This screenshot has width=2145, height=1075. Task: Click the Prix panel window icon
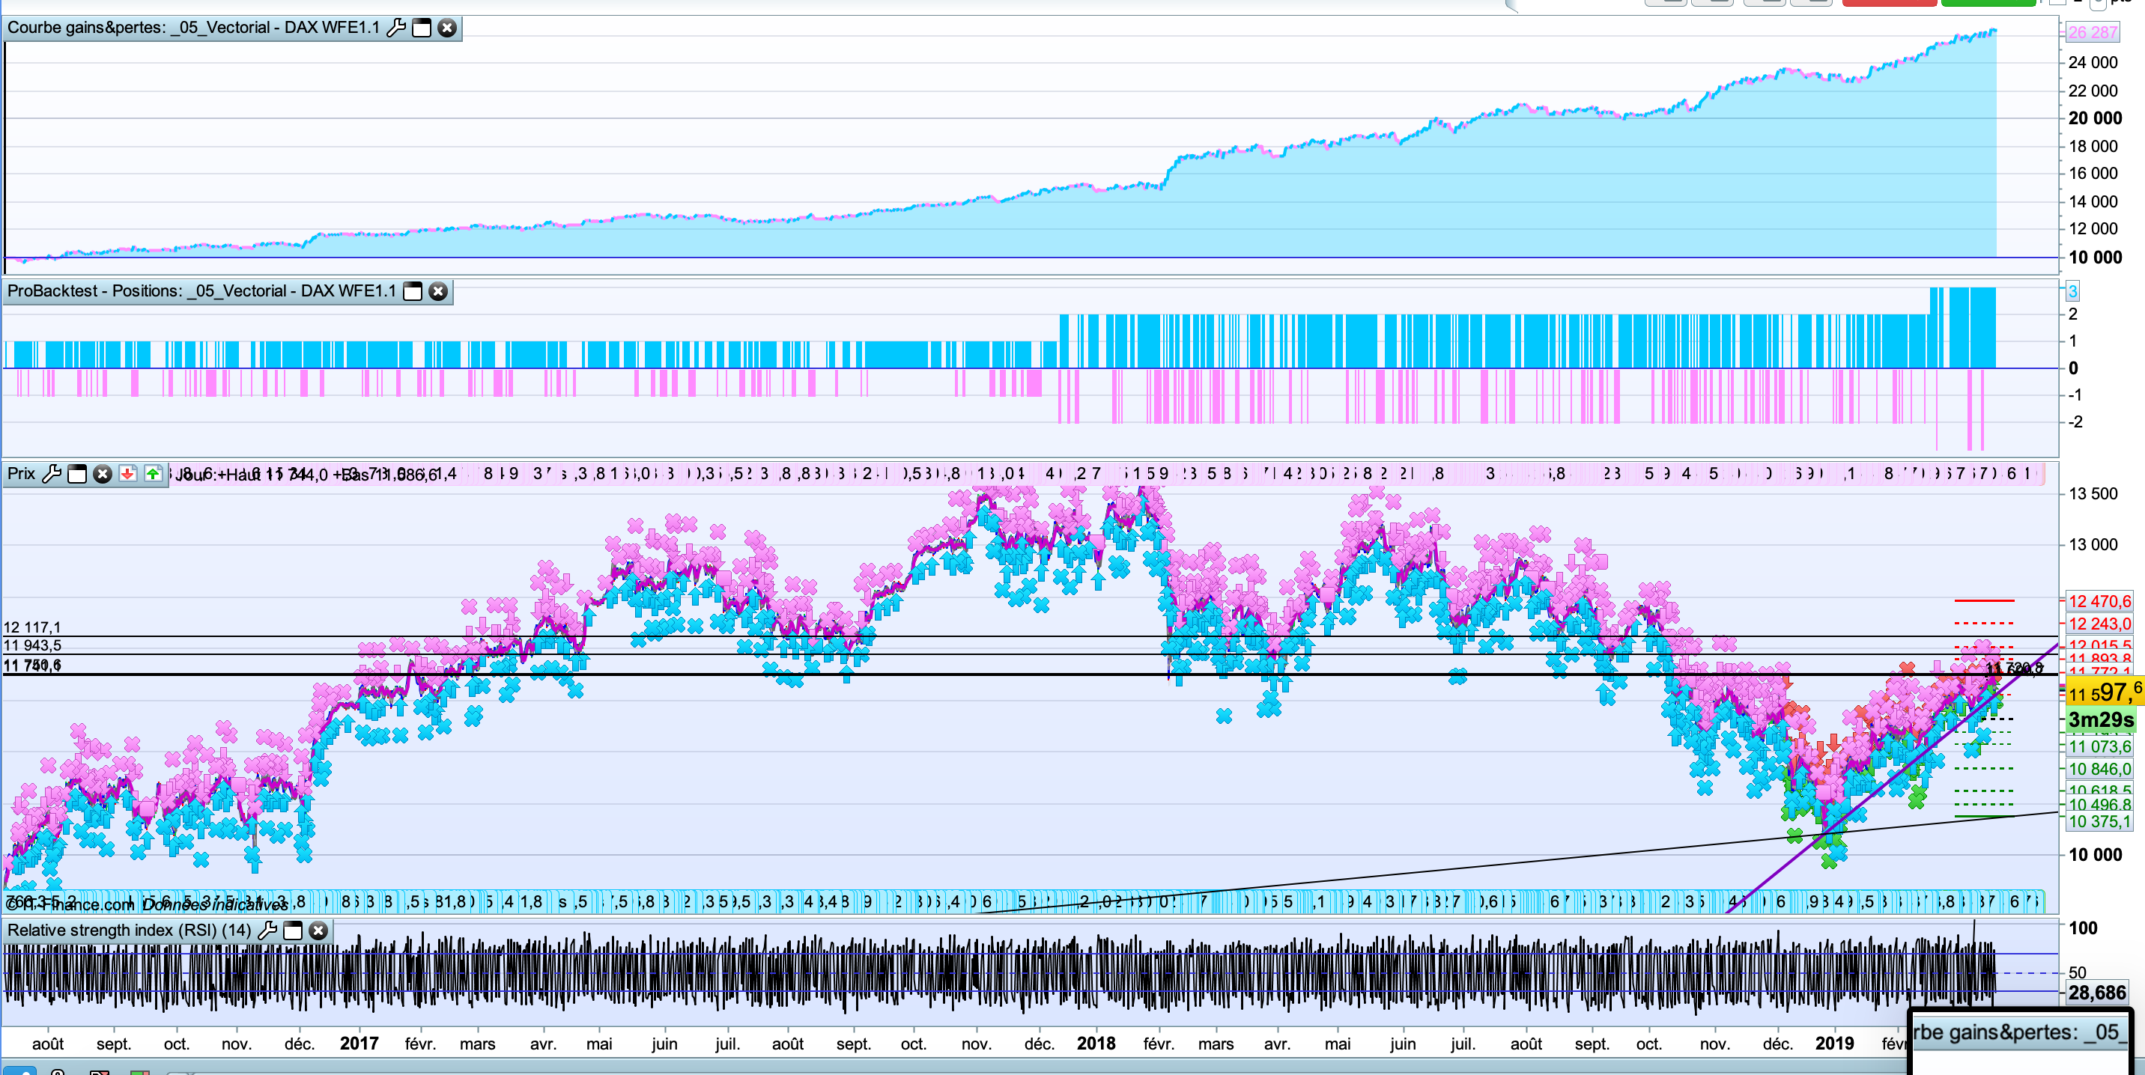(77, 473)
